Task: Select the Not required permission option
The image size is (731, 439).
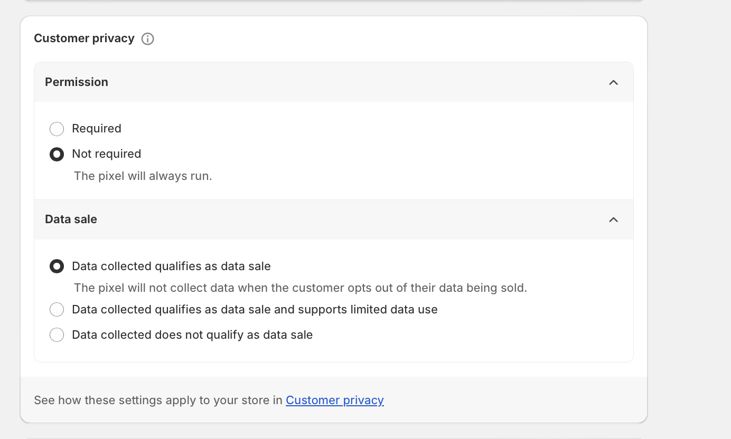Action: 57,154
